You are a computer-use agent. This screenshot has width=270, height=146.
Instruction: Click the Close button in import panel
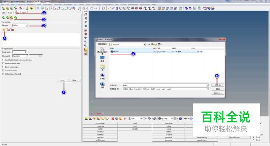click(x=74, y=80)
